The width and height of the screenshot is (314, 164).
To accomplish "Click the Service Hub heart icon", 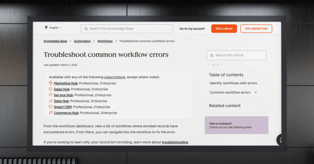I will coord(51,95).
